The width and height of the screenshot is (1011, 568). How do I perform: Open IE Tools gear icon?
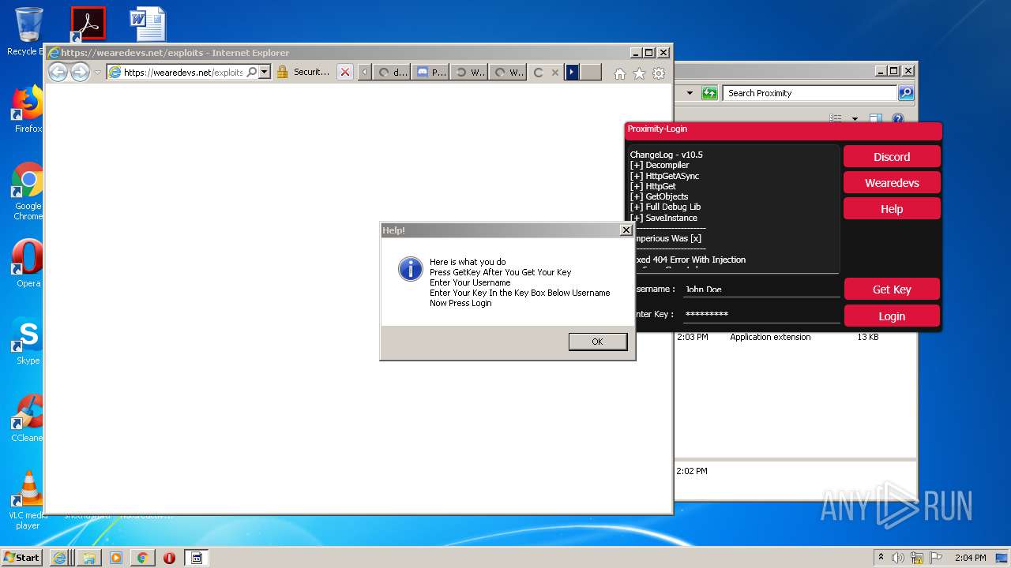[659, 73]
